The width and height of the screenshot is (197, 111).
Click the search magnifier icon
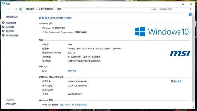[x=190, y=9]
